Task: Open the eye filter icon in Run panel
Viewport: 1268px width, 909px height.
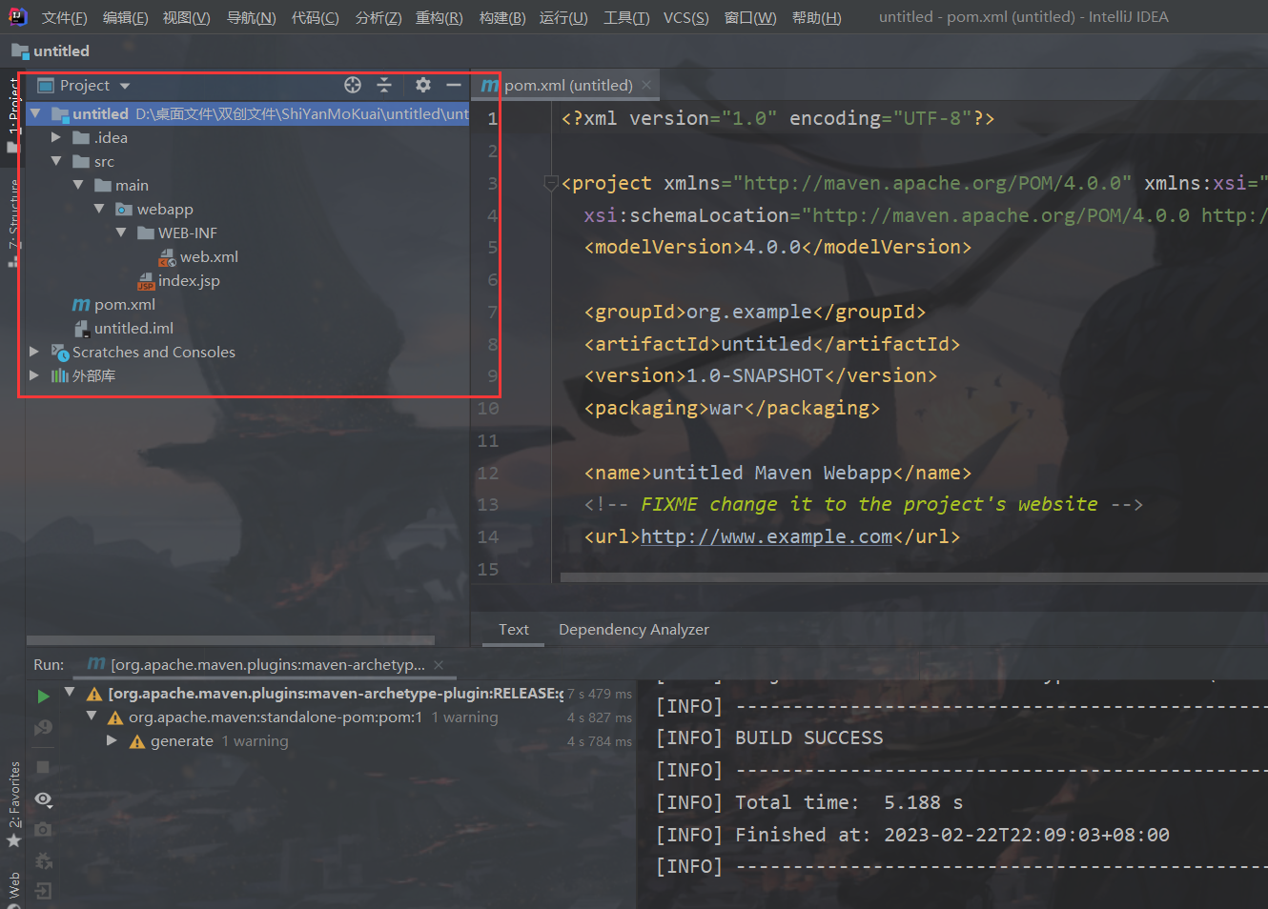Action: point(42,800)
